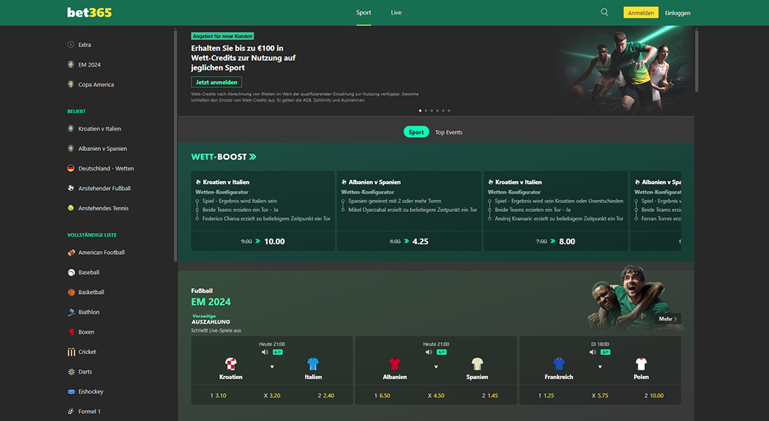
Task: Click the Biathlon icon in sidebar
Action: pos(71,312)
